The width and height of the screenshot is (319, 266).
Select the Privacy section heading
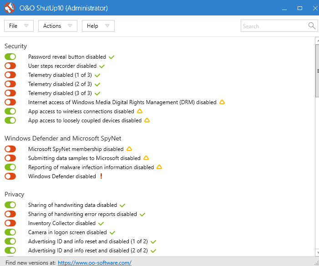(x=15, y=195)
